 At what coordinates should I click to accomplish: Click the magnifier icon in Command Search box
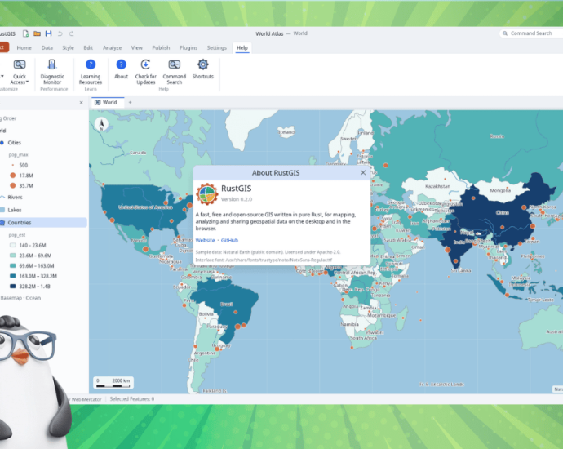(505, 33)
